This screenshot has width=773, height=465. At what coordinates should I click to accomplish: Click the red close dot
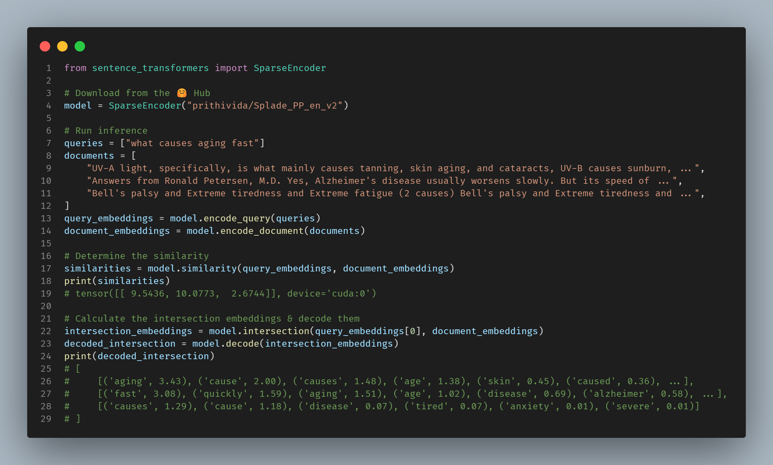coord(45,46)
